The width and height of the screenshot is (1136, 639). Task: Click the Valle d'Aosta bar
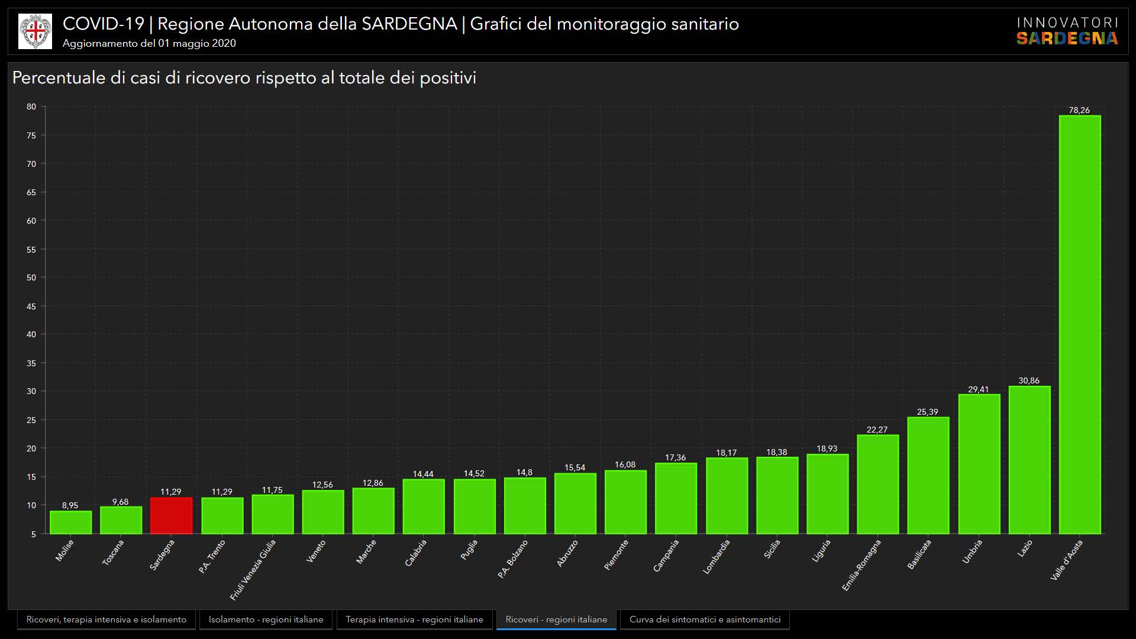pos(1079,325)
